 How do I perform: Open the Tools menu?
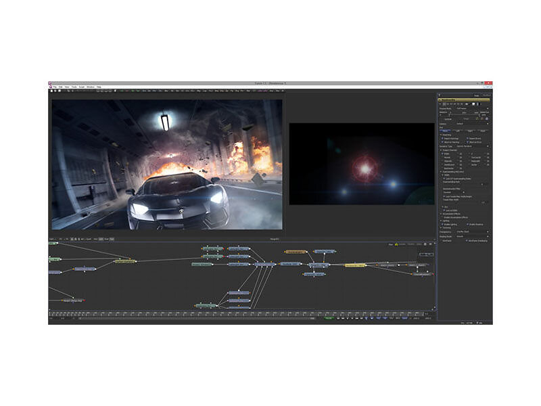tap(74, 87)
